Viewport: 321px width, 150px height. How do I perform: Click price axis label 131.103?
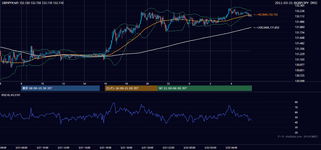(x=299, y=59)
